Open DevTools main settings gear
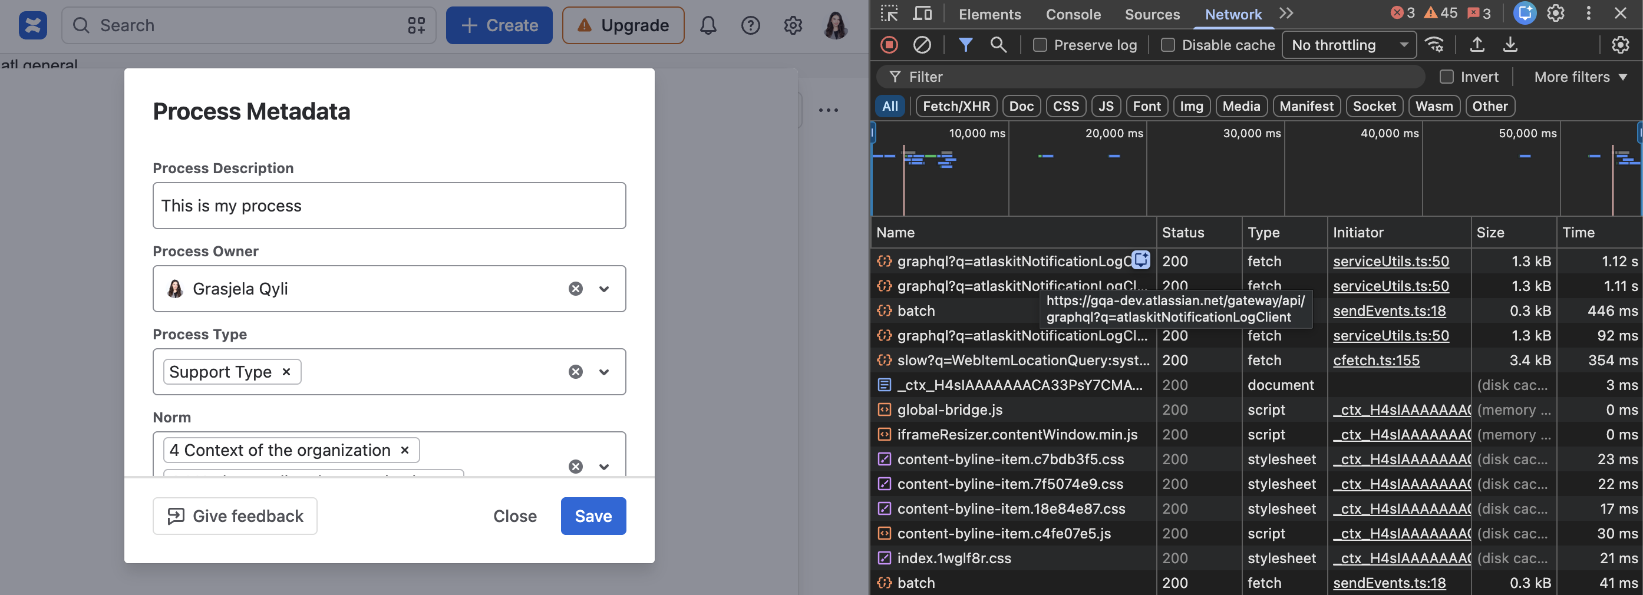This screenshot has width=1643, height=595. [x=1556, y=14]
